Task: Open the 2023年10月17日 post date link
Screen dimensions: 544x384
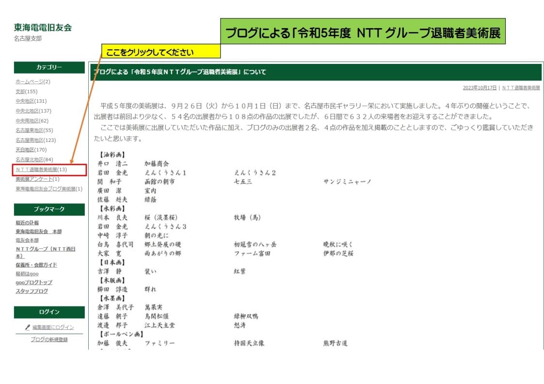Action: [x=480, y=88]
